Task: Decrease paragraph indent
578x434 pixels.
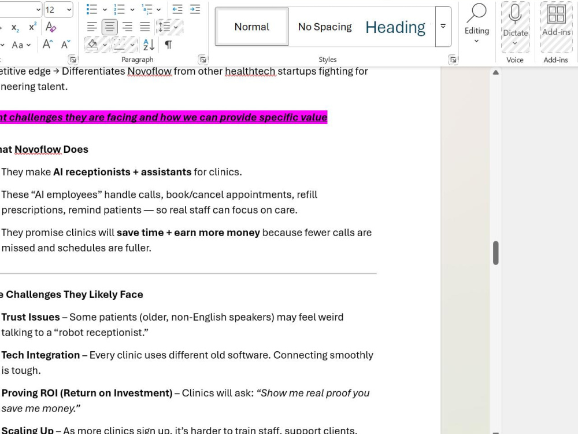Action: click(177, 9)
